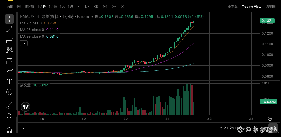Select the brush drawing tool
Screen dimensions: 281x137
tap(9, 71)
